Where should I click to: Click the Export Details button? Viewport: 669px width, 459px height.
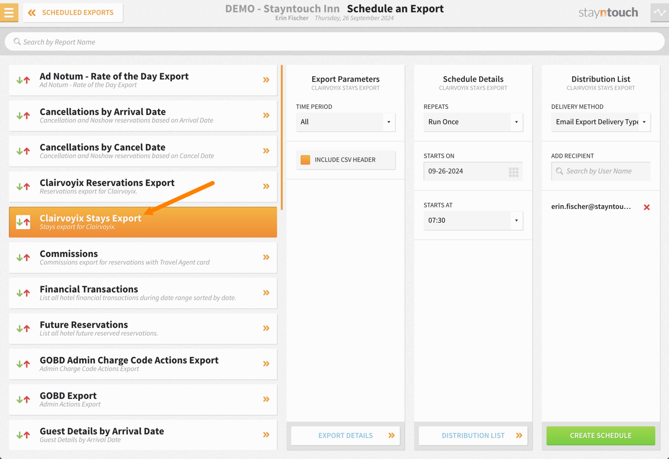click(x=346, y=436)
